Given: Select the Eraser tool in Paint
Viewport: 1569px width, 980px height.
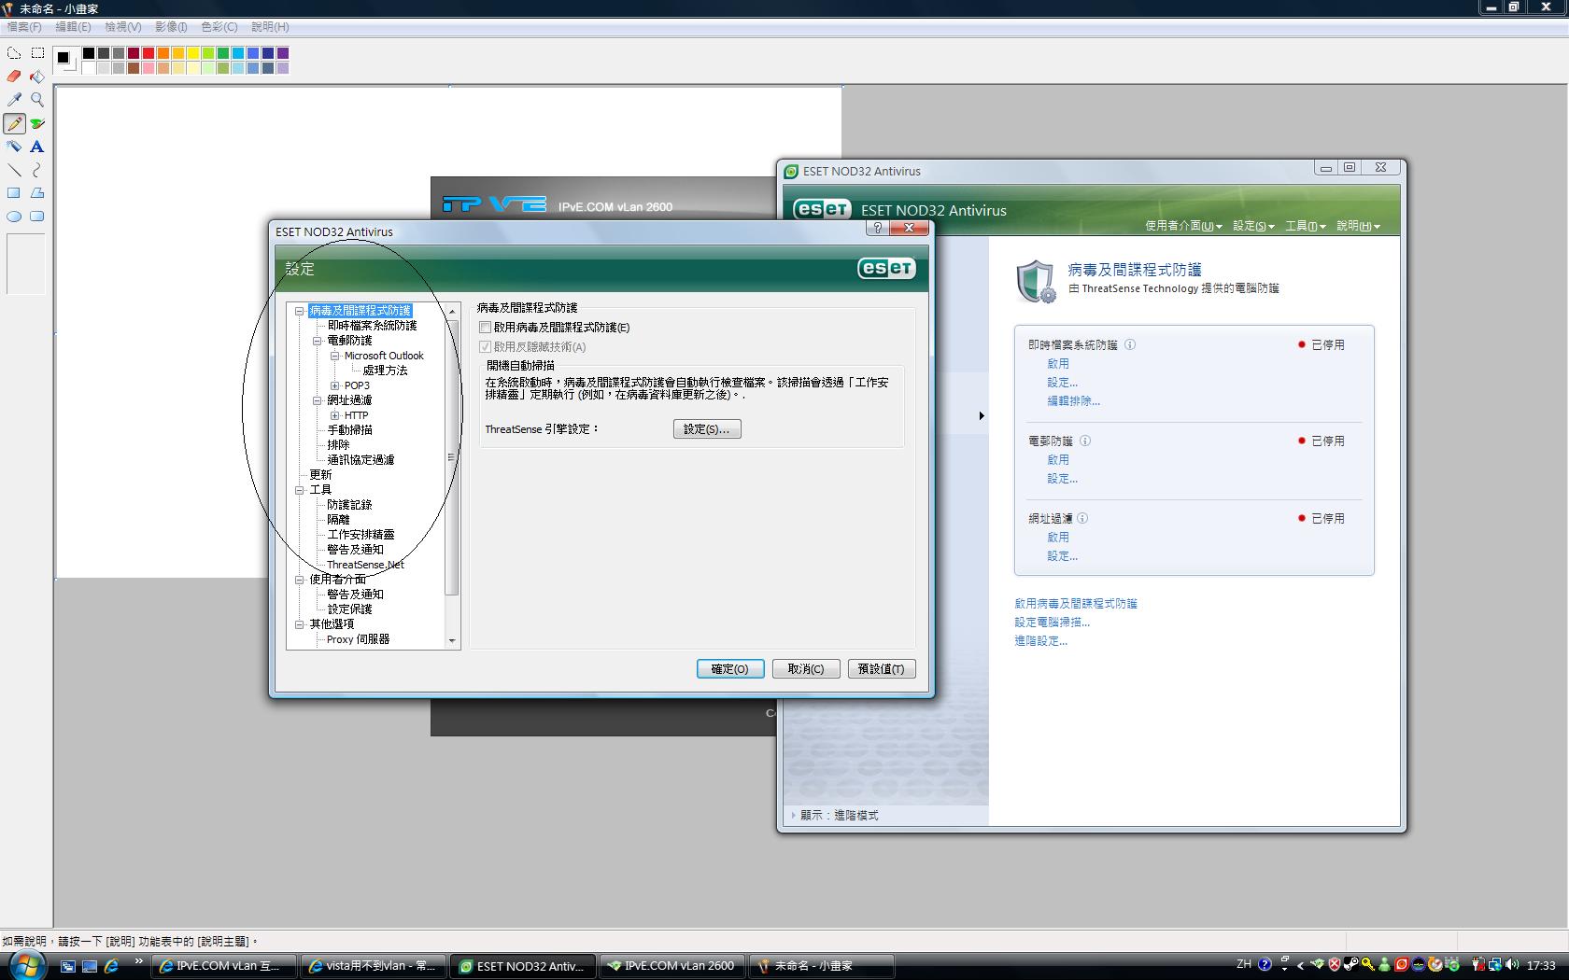Looking at the screenshot, I should click(x=14, y=77).
